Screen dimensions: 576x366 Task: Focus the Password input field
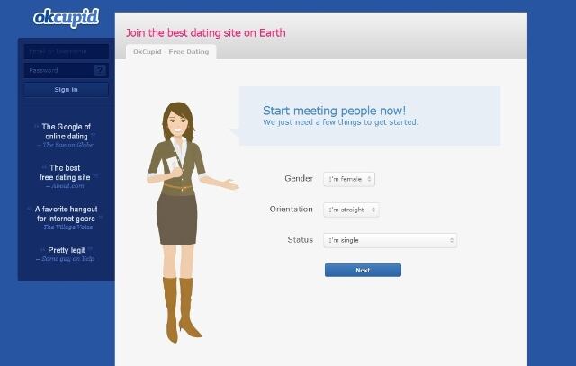(58, 70)
